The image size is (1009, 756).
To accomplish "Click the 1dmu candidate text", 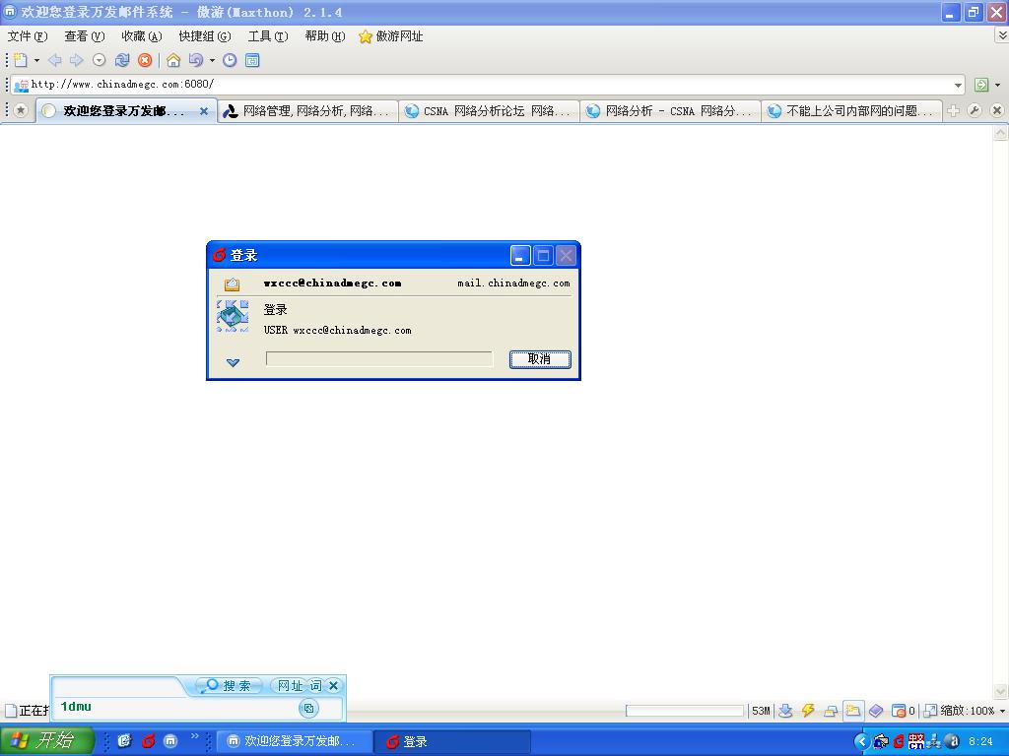I will 76,707.
